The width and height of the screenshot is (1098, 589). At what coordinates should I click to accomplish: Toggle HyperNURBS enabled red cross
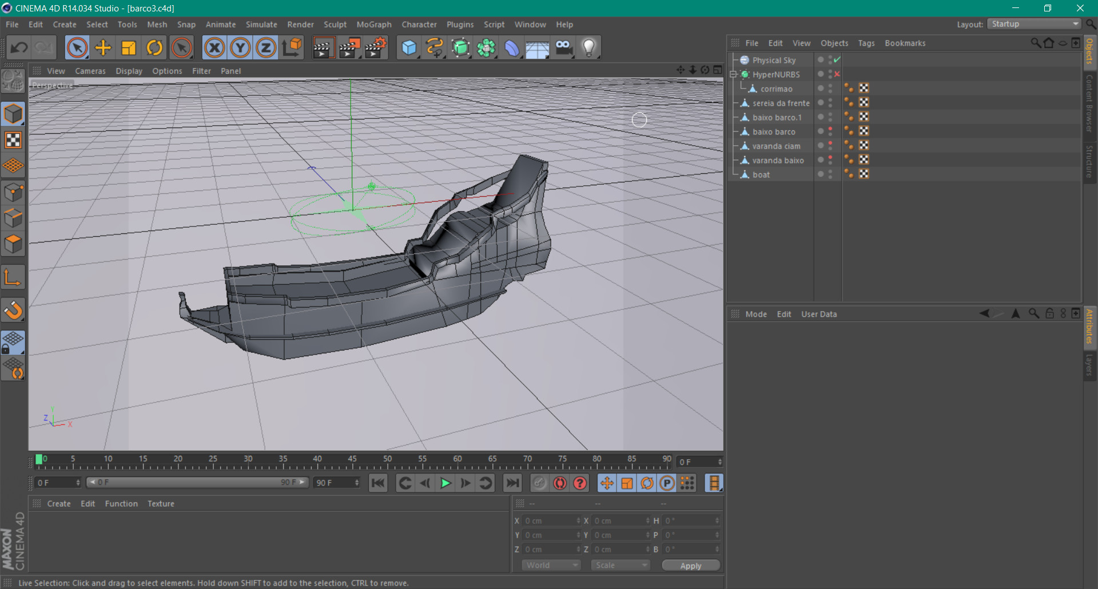click(x=837, y=74)
